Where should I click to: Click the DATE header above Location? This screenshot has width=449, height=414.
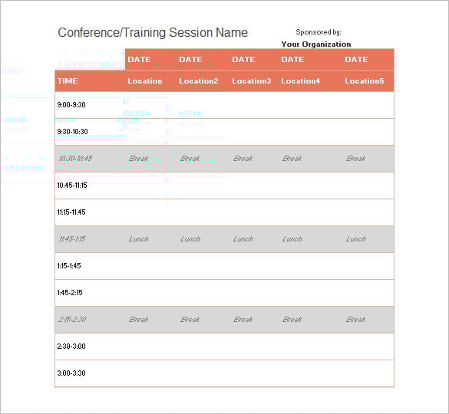(139, 60)
